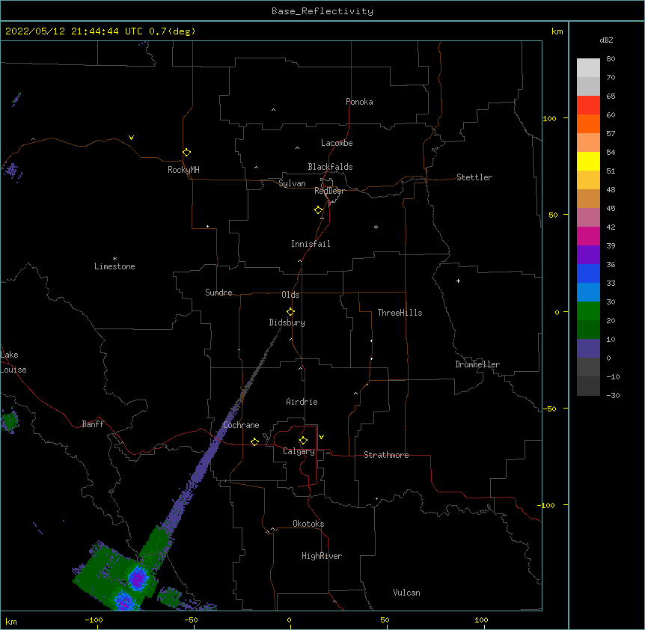Select the bright green 20-30 dBZ legend swatch
The height and width of the screenshot is (630, 645).
(x=588, y=311)
